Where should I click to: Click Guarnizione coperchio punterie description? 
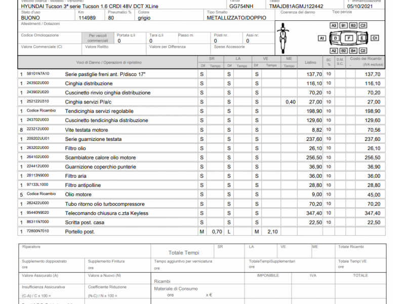click(x=100, y=167)
